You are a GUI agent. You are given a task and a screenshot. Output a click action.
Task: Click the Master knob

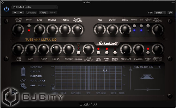tap(138, 49)
